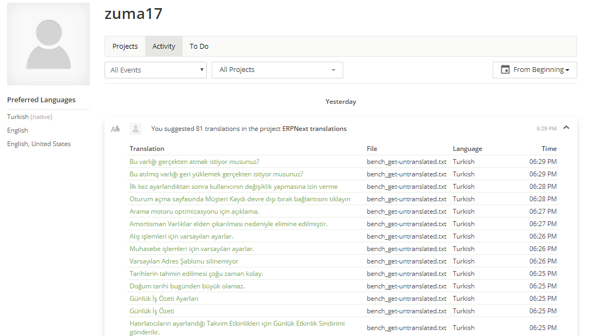Image resolution: width=608 pixels, height=336 pixels.
Task: Click the Preferred Languages heading
Action: tap(41, 100)
